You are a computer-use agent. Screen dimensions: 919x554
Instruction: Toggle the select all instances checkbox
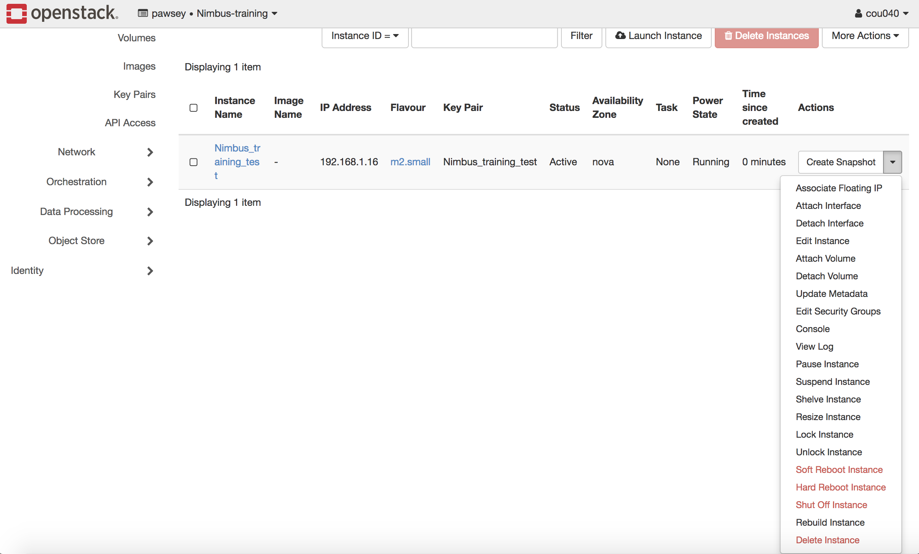pyautogui.click(x=193, y=107)
